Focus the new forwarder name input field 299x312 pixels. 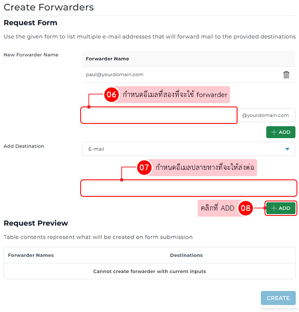coord(159,115)
